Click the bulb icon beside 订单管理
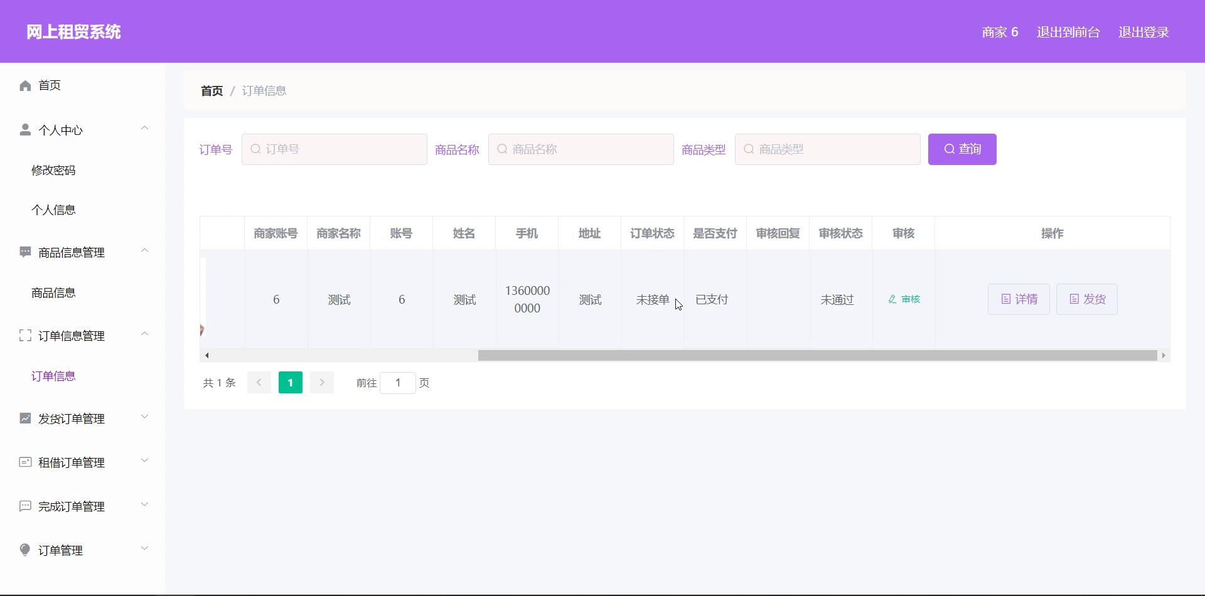The image size is (1205, 596). coord(25,550)
